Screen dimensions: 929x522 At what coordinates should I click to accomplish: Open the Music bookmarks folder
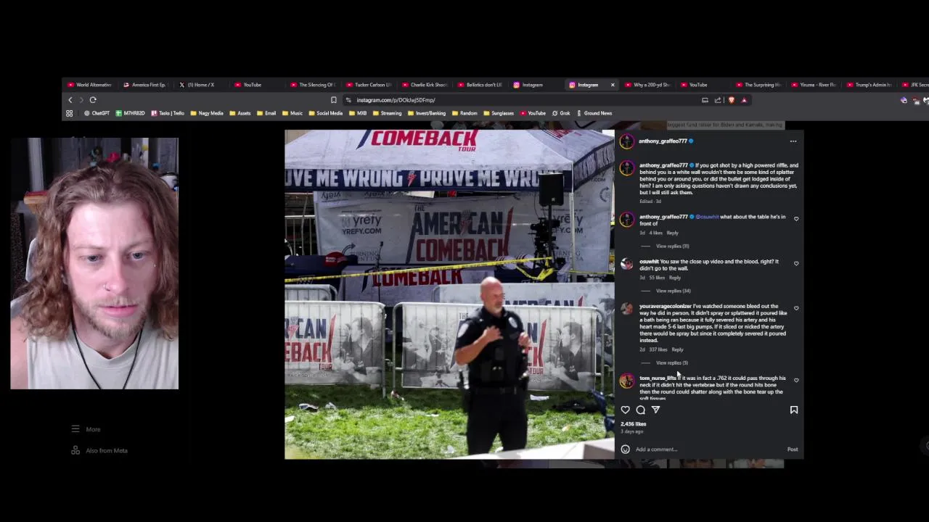click(x=292, y=113)
